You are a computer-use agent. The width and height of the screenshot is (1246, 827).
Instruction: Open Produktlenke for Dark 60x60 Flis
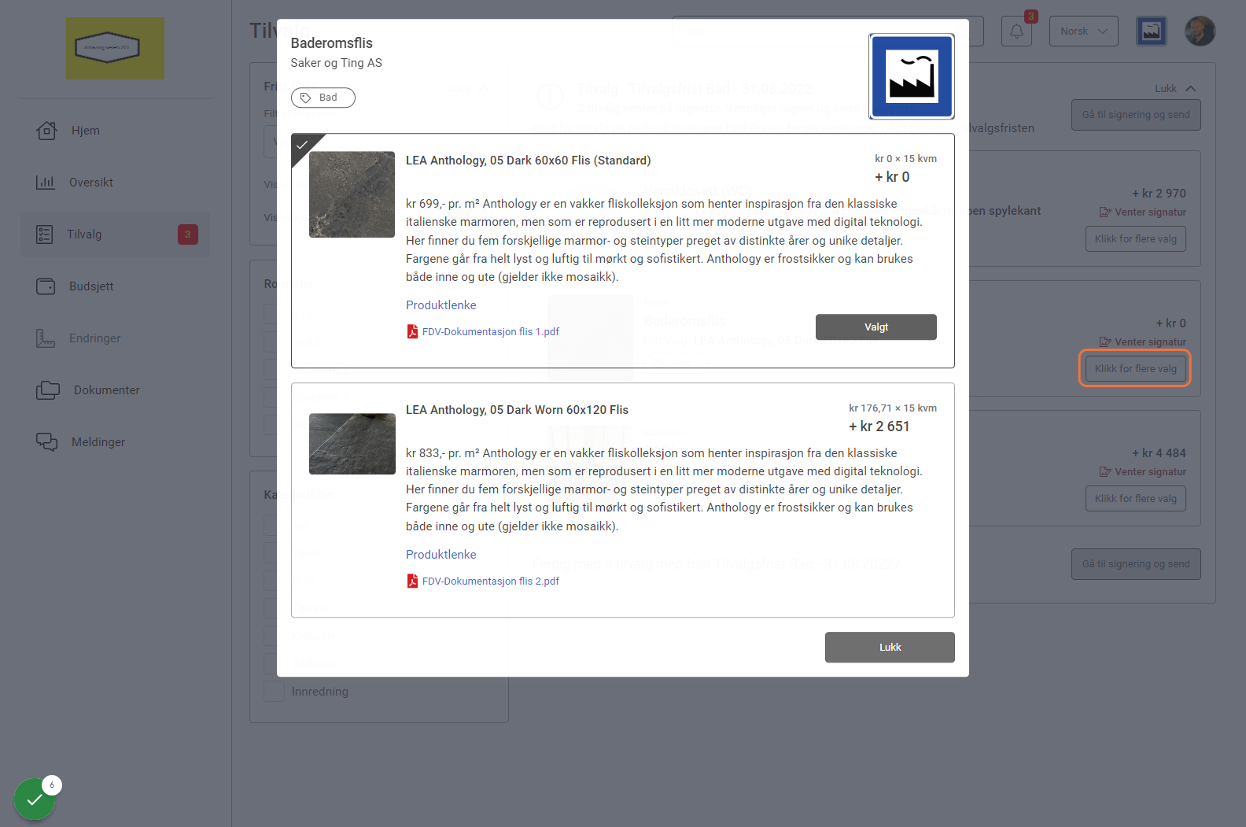point(441,305)
